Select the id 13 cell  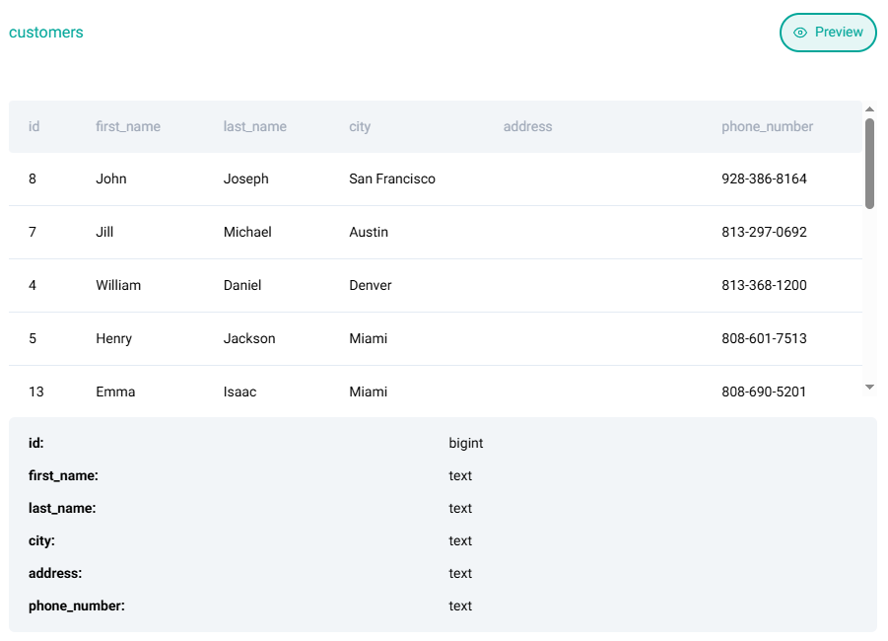(35, 392)
